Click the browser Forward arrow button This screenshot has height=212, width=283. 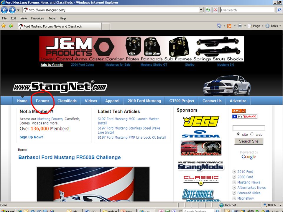pyautogui.click(x=12, y=10)
